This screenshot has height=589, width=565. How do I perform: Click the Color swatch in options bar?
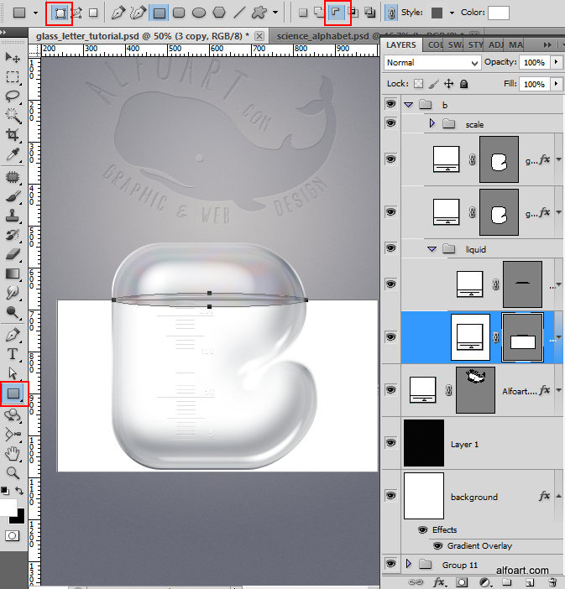coord(499,13)
